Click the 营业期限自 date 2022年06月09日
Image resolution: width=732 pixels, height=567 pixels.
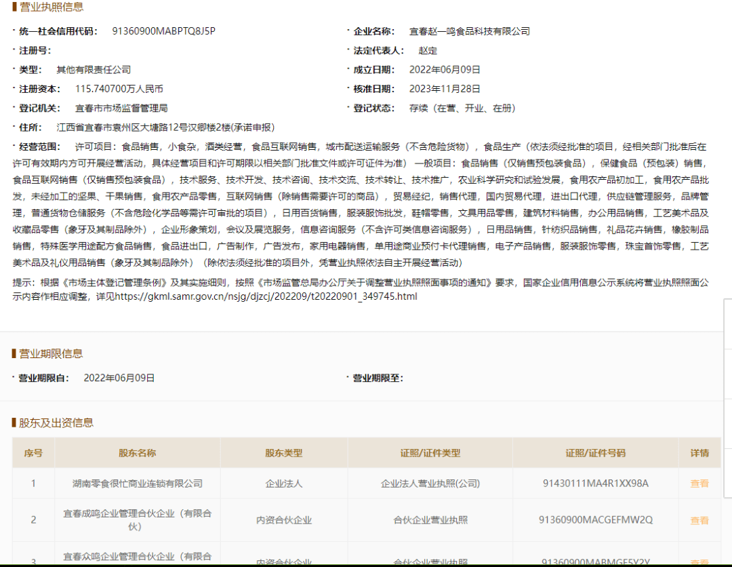pyautogui.click(x=119, y=378)
